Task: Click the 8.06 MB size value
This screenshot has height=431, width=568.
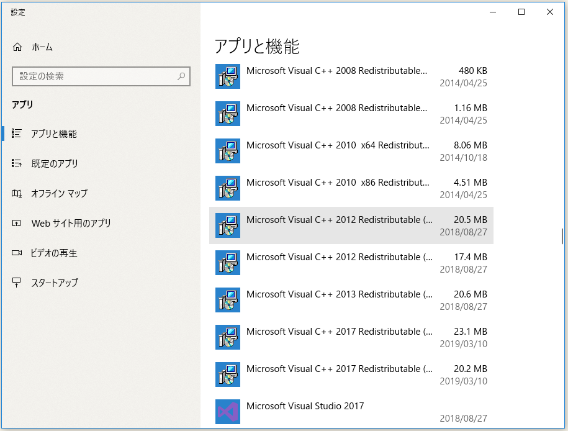Action: [470, 145]
